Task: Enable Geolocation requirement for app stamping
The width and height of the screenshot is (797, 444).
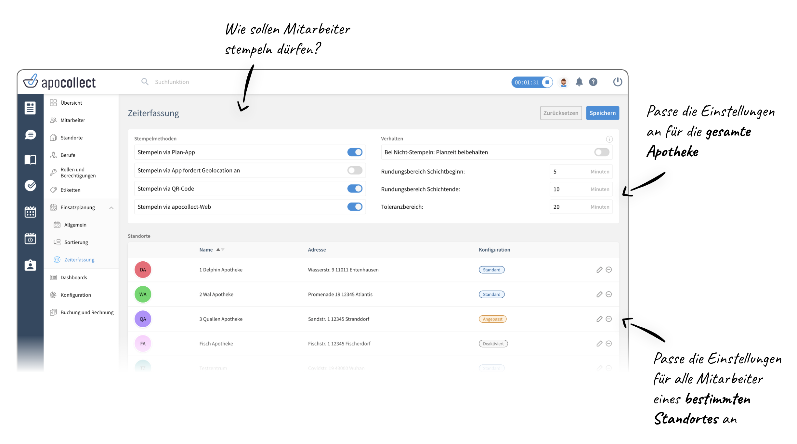Action: tap(355, 170)
